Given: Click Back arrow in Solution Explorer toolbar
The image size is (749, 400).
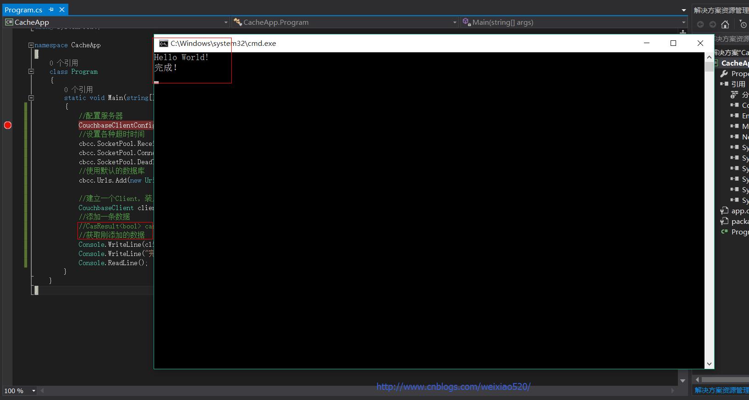Looking at the screenshot, I should (700, 24).
